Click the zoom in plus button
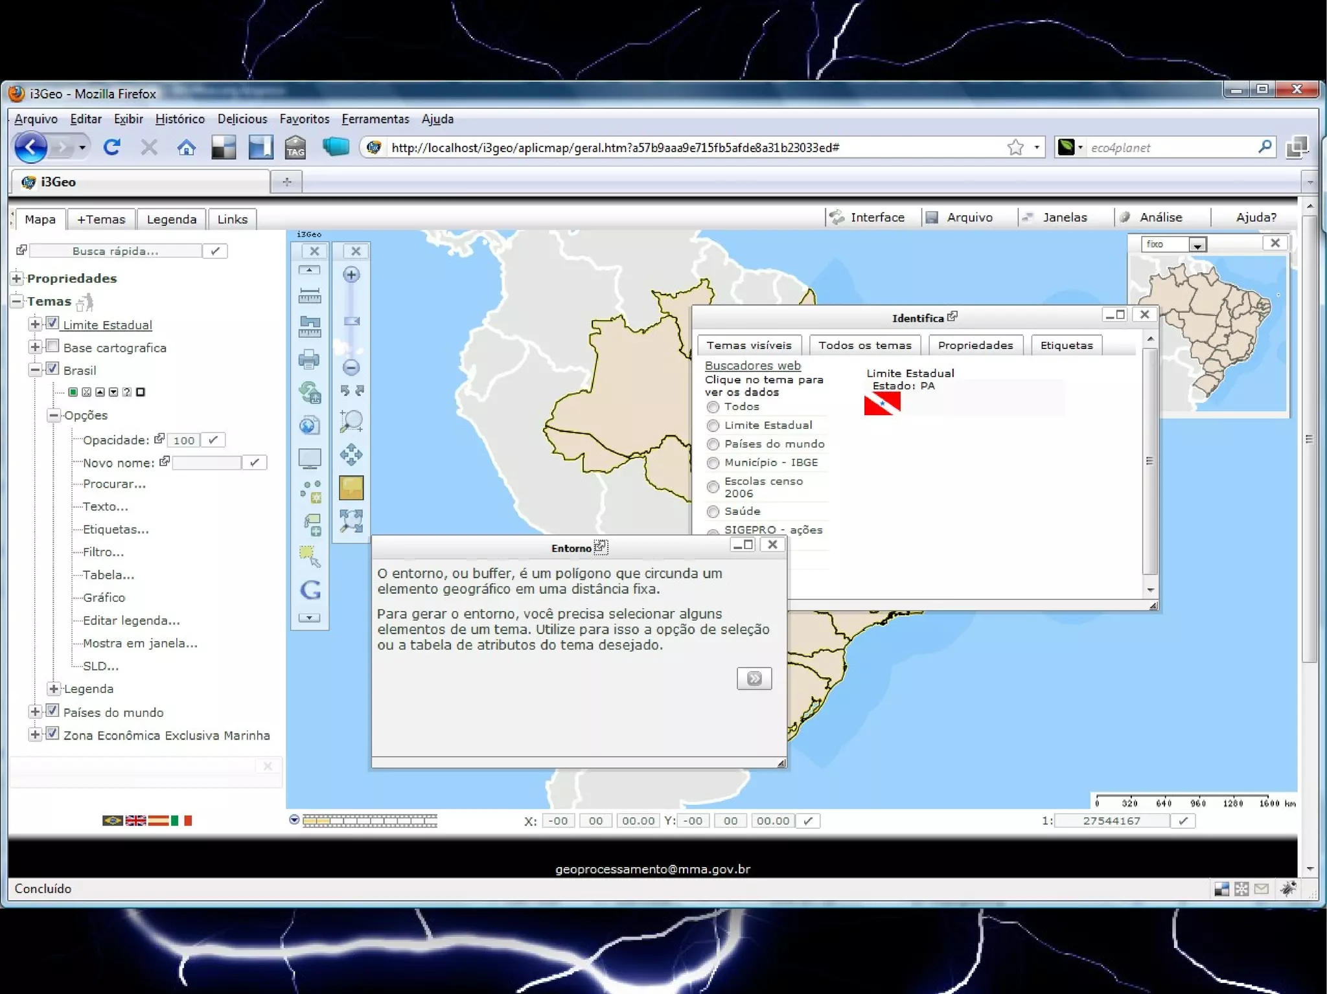Viewport: 1327px width, 994px height. (351, 275)
